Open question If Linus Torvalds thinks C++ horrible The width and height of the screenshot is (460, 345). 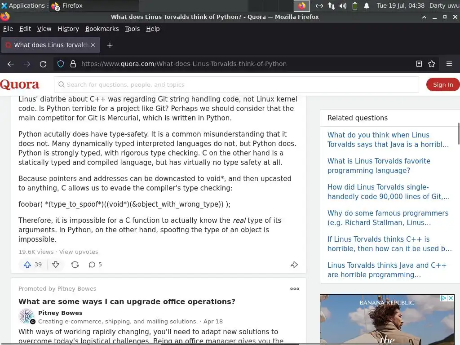[389, 244]
